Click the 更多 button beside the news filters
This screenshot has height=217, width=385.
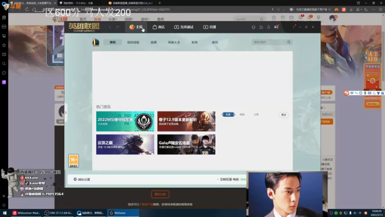point(283,115)
